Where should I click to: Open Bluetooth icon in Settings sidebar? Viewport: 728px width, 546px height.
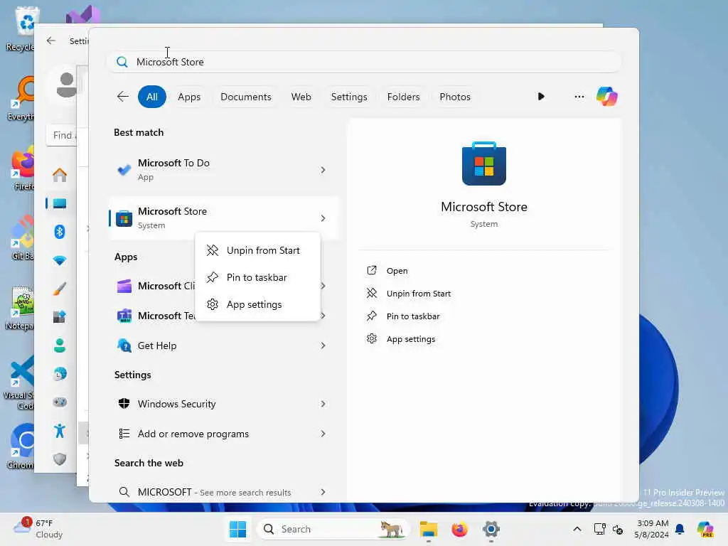coord(60,232)
